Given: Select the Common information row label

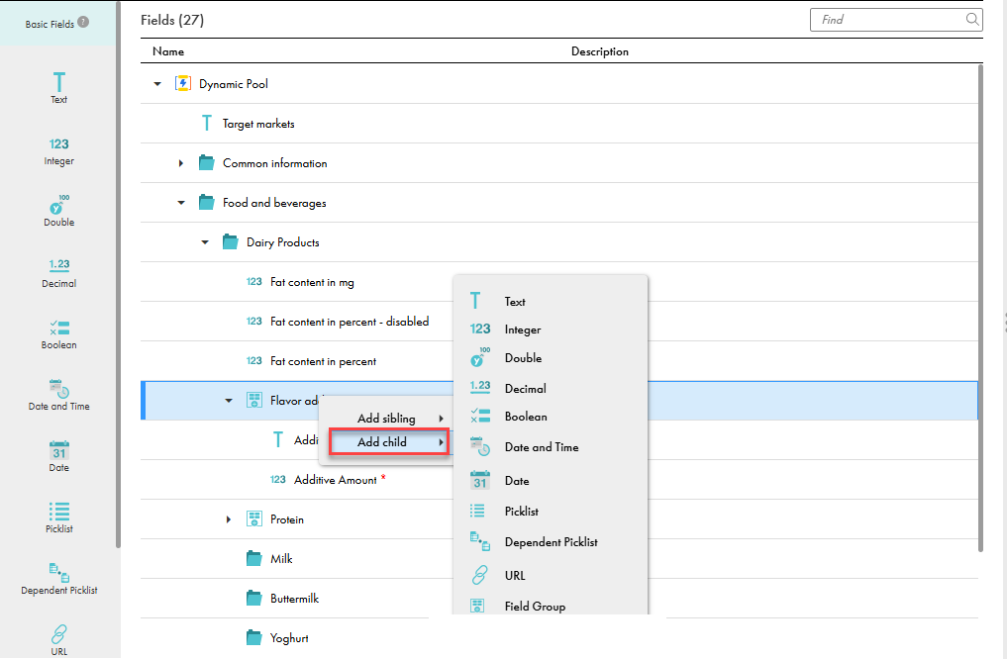Looking at the screenshot, I should click(275, 163).
